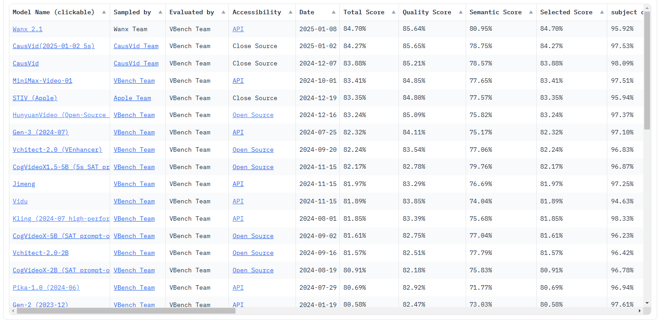Open Open Source link for HunyuanVideo
The height and width of the screenshot is (323, 658).
(253, 115)
